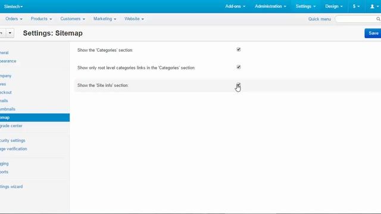Expand the Products dropdown

coord(41,18)
